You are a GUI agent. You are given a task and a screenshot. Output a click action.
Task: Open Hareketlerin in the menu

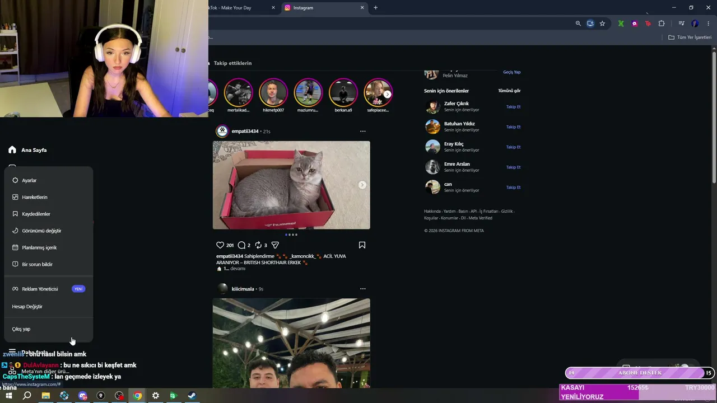pyautogui.click(x=49, y=197)
